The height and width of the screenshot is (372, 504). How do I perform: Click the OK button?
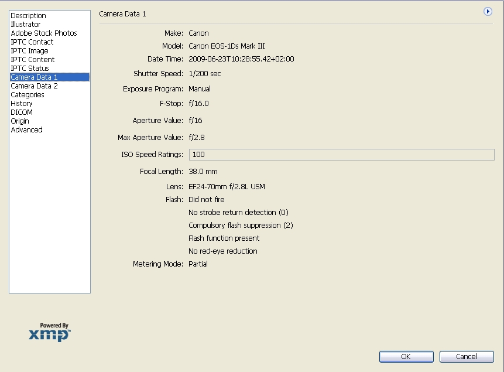[406, 357]
